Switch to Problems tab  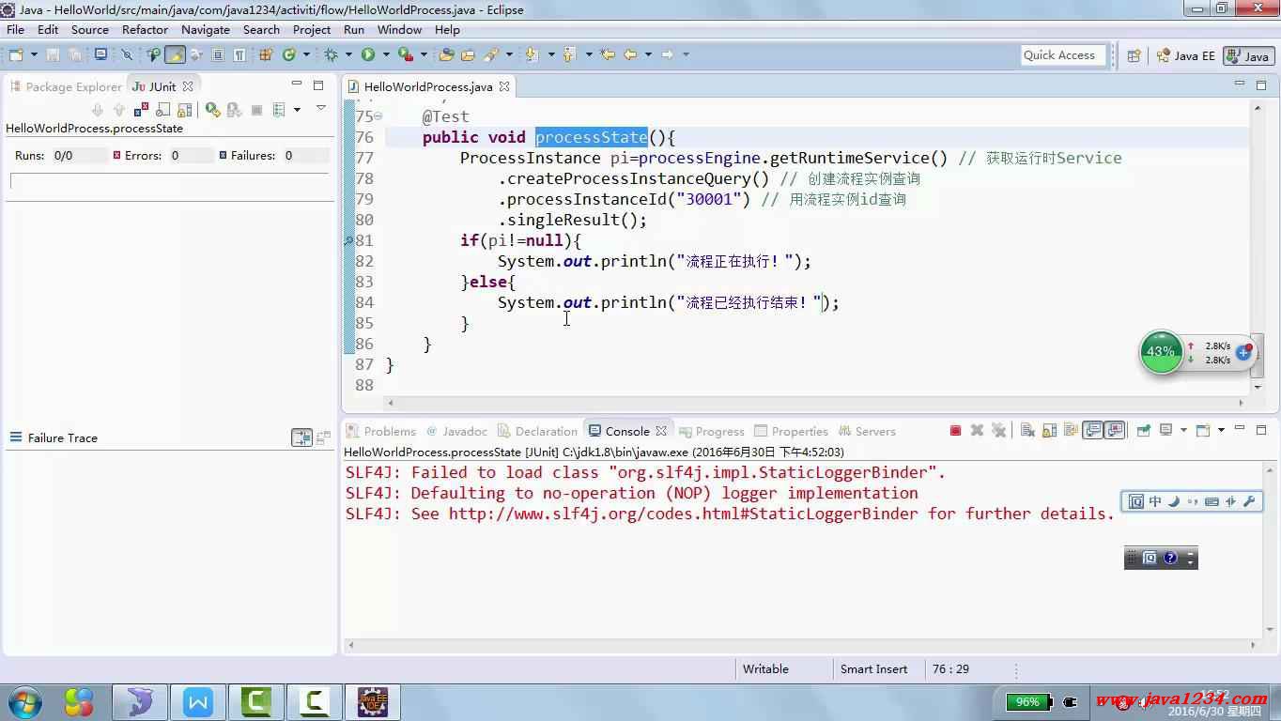(380, 431)
